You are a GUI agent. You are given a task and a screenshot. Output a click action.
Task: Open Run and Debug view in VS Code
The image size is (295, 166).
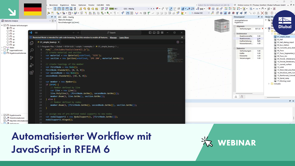click(x=31, y=65)
